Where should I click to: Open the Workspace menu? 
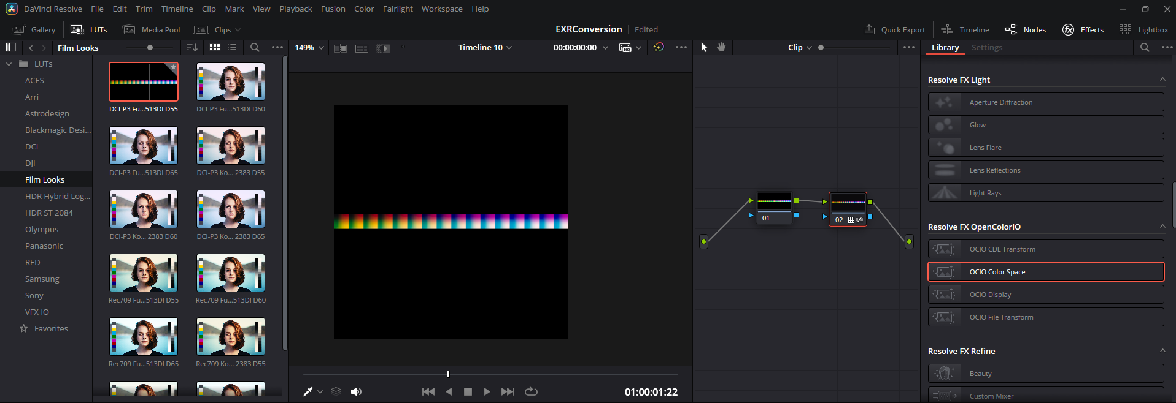pos(442,9)
